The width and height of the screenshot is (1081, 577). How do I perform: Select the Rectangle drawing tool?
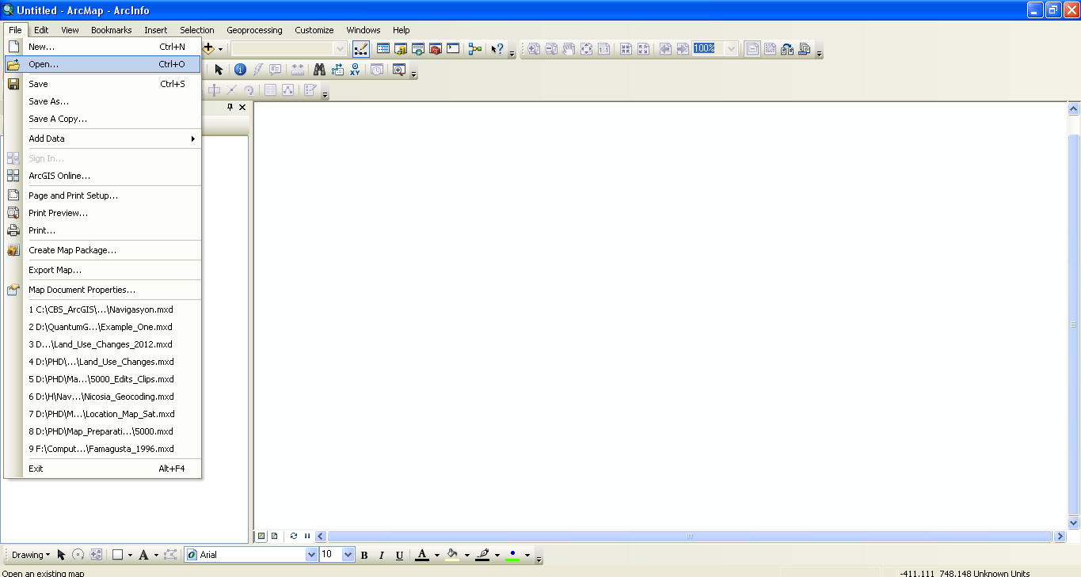coord(117,555)
